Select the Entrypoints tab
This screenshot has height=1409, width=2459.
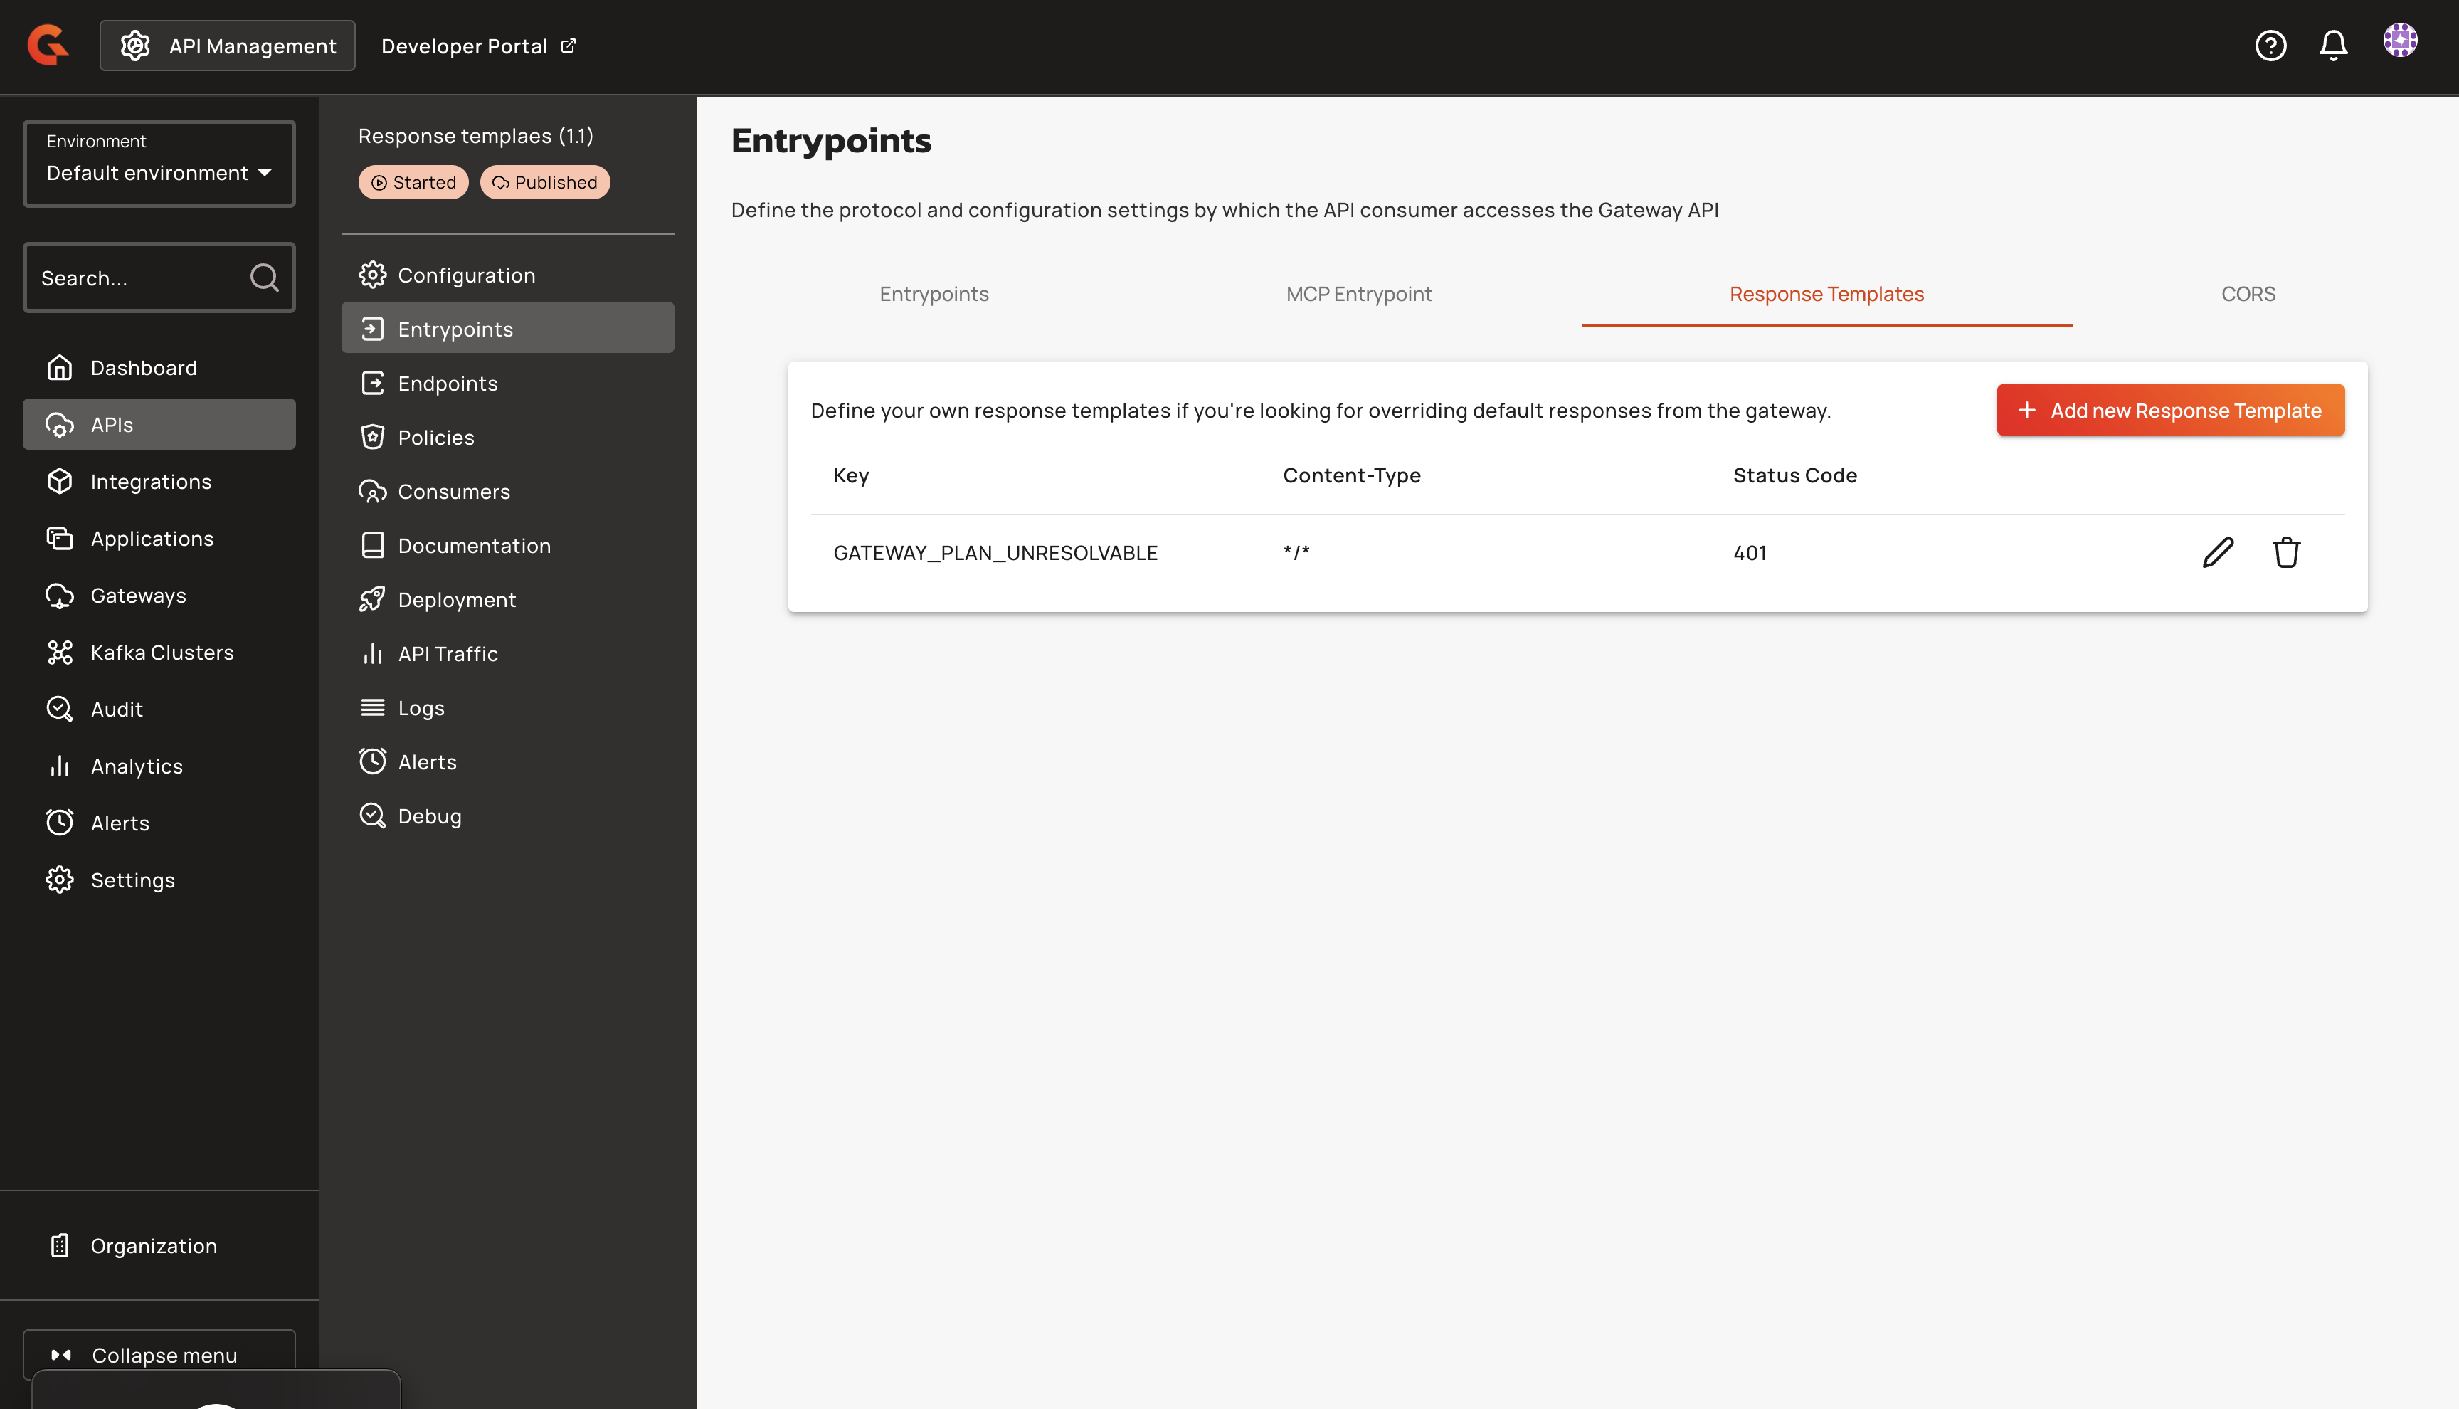click(934, 294)
